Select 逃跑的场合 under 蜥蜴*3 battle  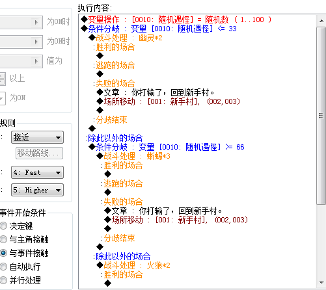[x=122, y=183]
